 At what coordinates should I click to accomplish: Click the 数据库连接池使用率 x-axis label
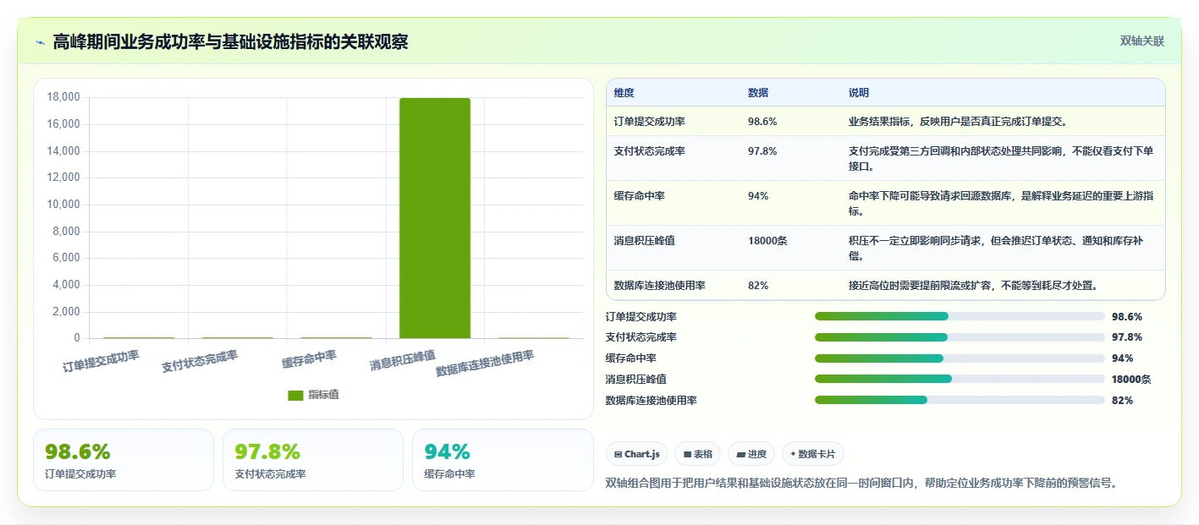click(485, 364)
